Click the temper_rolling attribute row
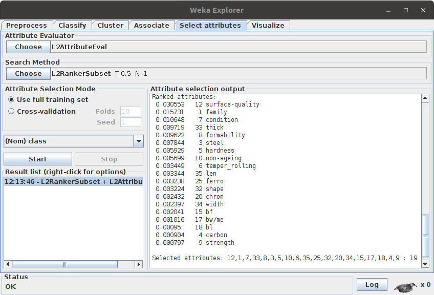This screenshot has width=434, height=295. pos(206,166)
